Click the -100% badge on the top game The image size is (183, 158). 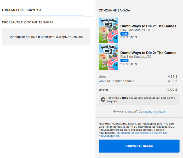click(x=124, y=34)
